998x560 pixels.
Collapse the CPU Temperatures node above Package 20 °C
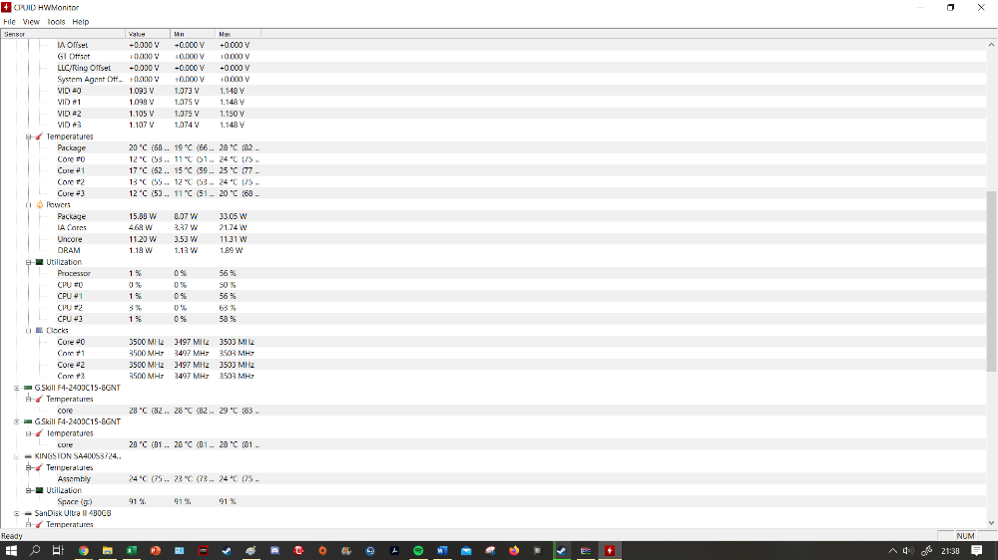point(29,137)
